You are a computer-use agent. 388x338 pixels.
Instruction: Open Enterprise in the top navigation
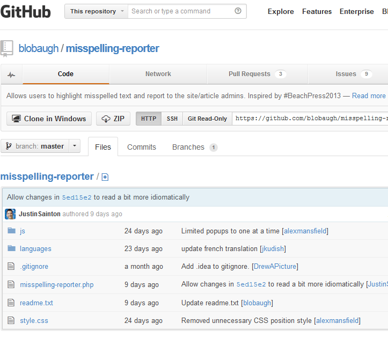click(x=356, y=11)
